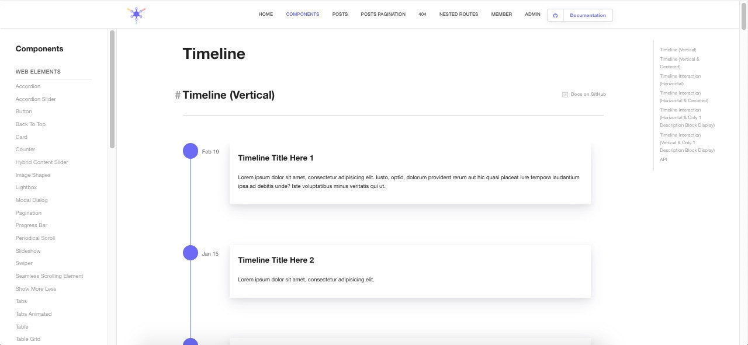Select Swiper from the sidebar list
The width and height of the screenshot is (748, 345).
tap(24, 263)
